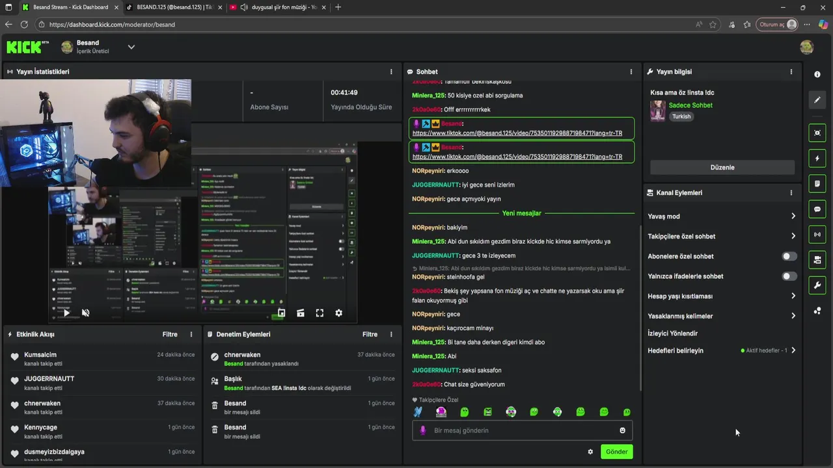Open the emoji picker in message box
The image size is (833, 468).
[x=622, y=430]
